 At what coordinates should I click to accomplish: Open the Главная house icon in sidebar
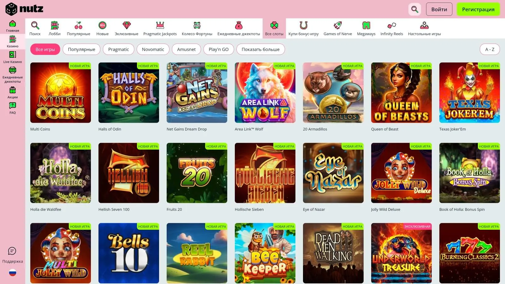13,24
